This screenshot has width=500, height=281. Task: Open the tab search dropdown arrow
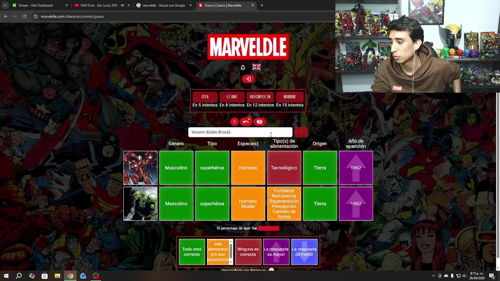coord(5,5)
